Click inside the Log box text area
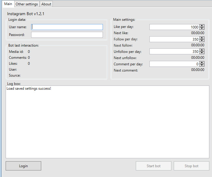The height and width of the screenshot is (177, 212). [108, 122]
